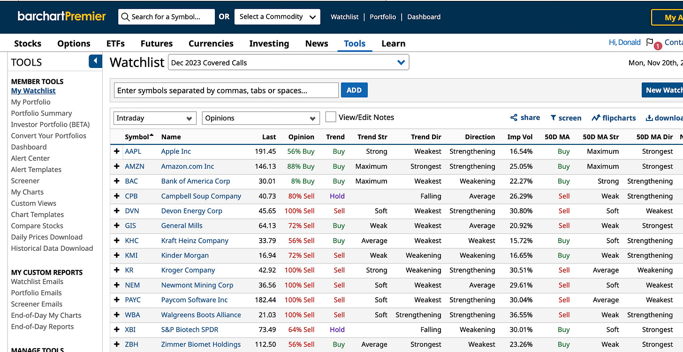Open Zimmer Biomet Holdings link
The image size is (683, 352).
pyautogui.click(x=201, y=345)
